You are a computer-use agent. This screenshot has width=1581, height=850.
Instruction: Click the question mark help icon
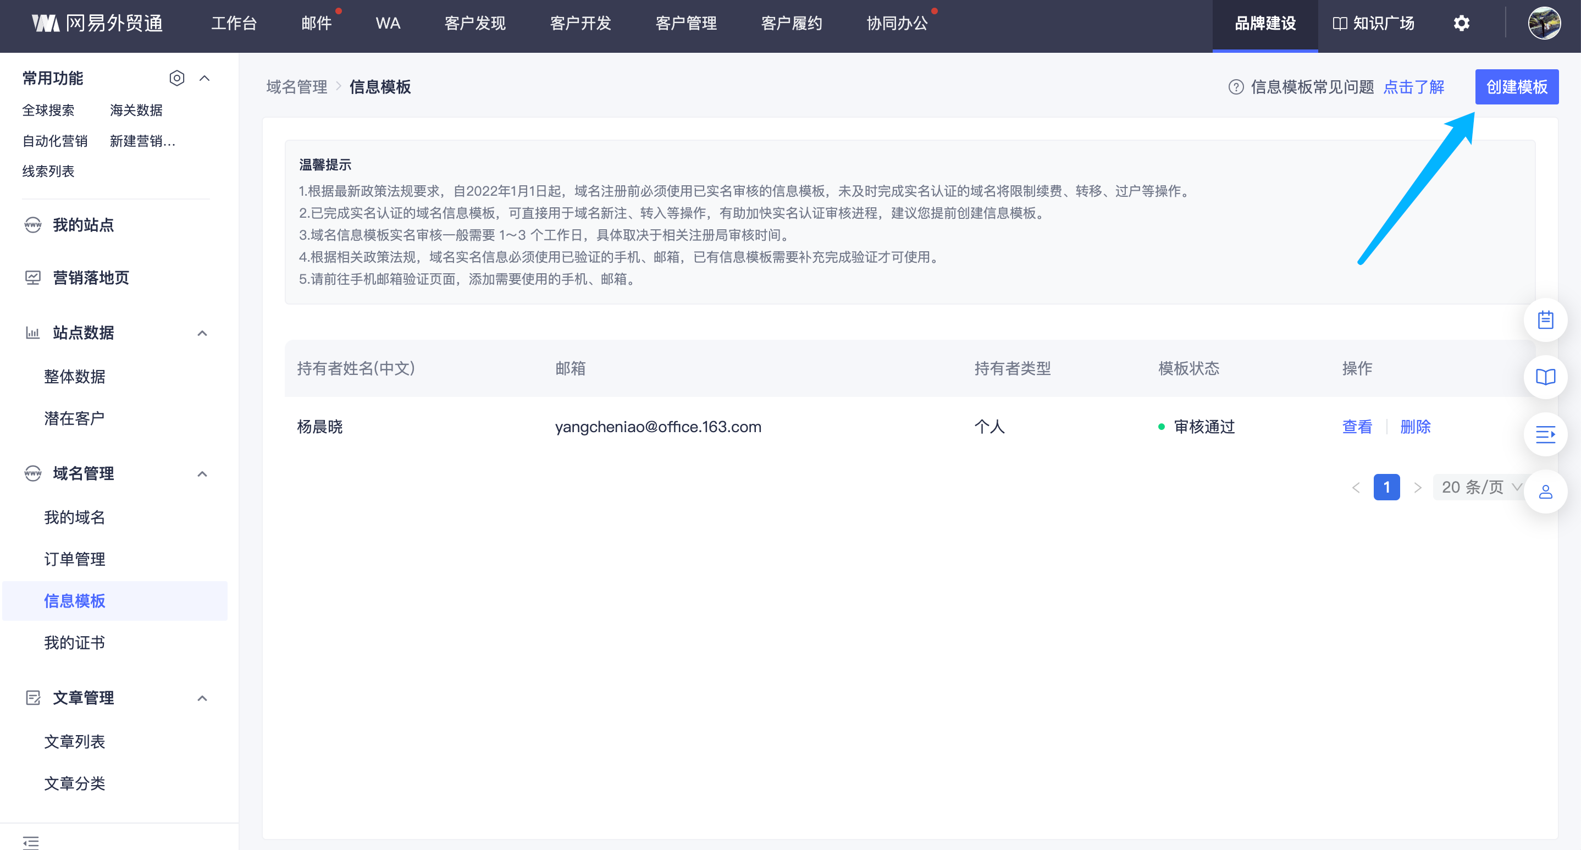(x=1235, y=87)
